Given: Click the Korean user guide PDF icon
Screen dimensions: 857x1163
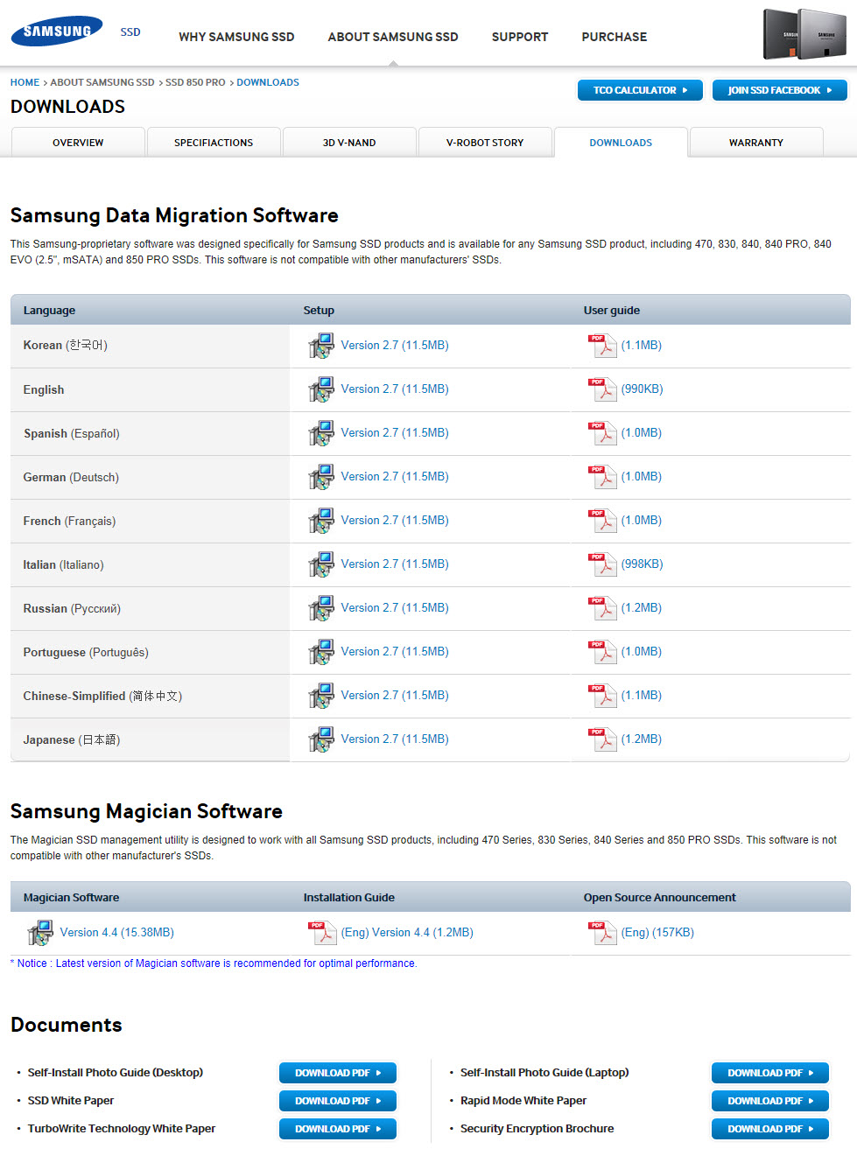Looking at the screenshot, I should click(602, 346).
